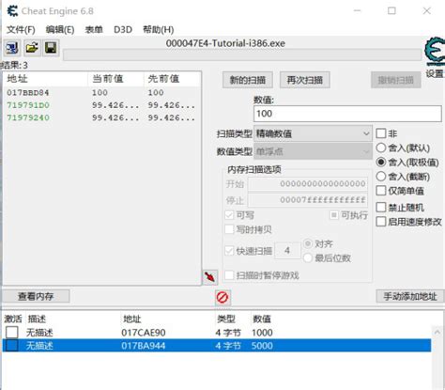445x390 pixels.
Task: Click the scan progress bar
Action: (x=242, y=55)
